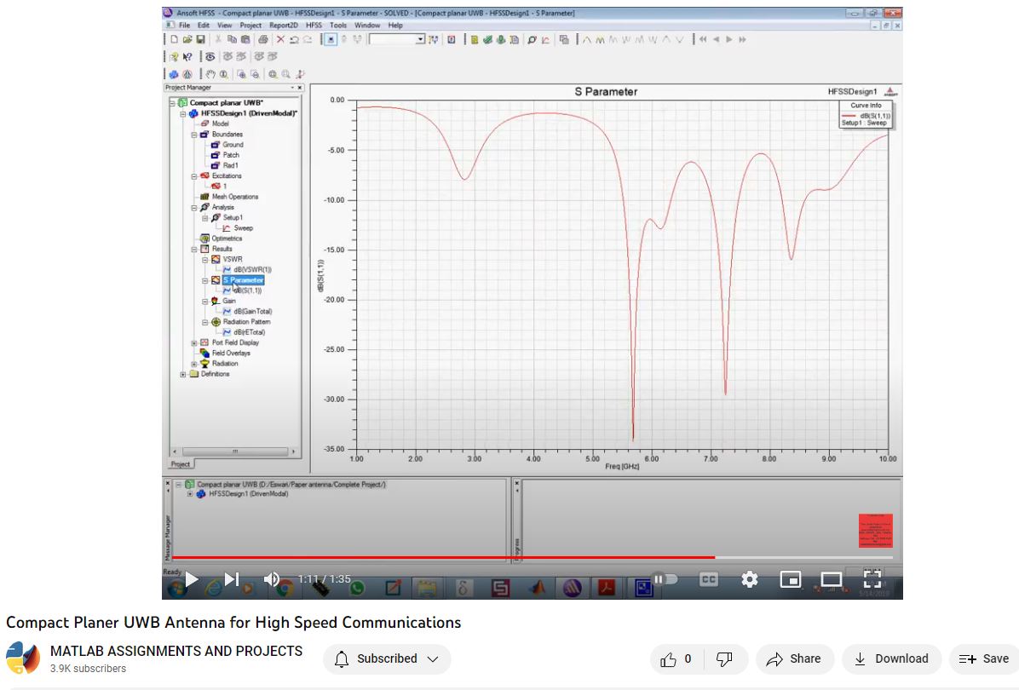Screen dimensions: 1019x690
Task: Collapse the Analysis tree node
Action: 193,207
